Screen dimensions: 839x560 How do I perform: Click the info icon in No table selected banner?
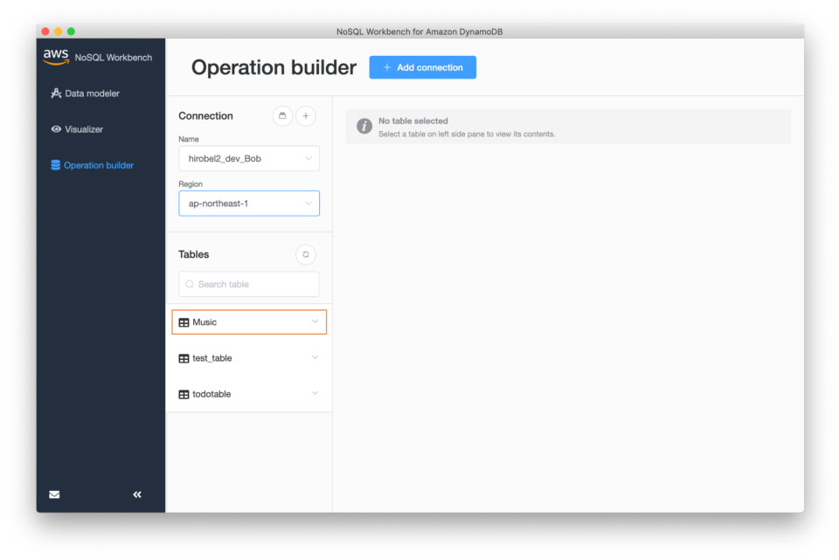364,125
